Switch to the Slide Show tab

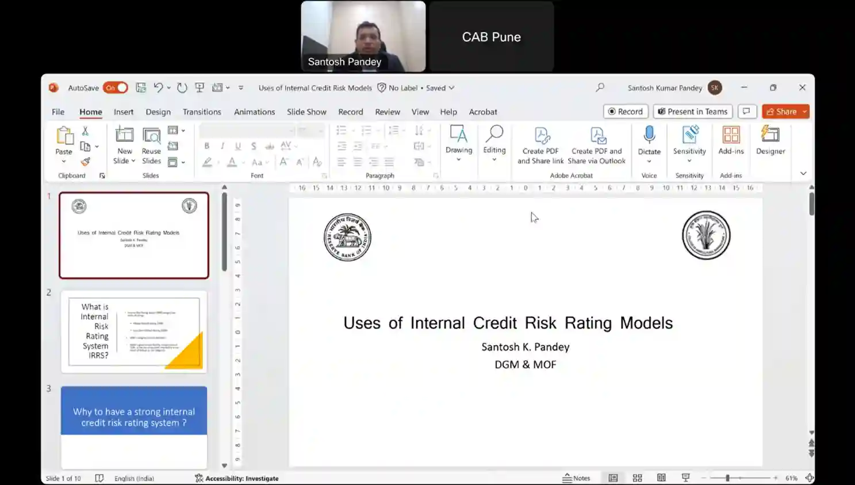pyautogui.click(x=306, y=112)
